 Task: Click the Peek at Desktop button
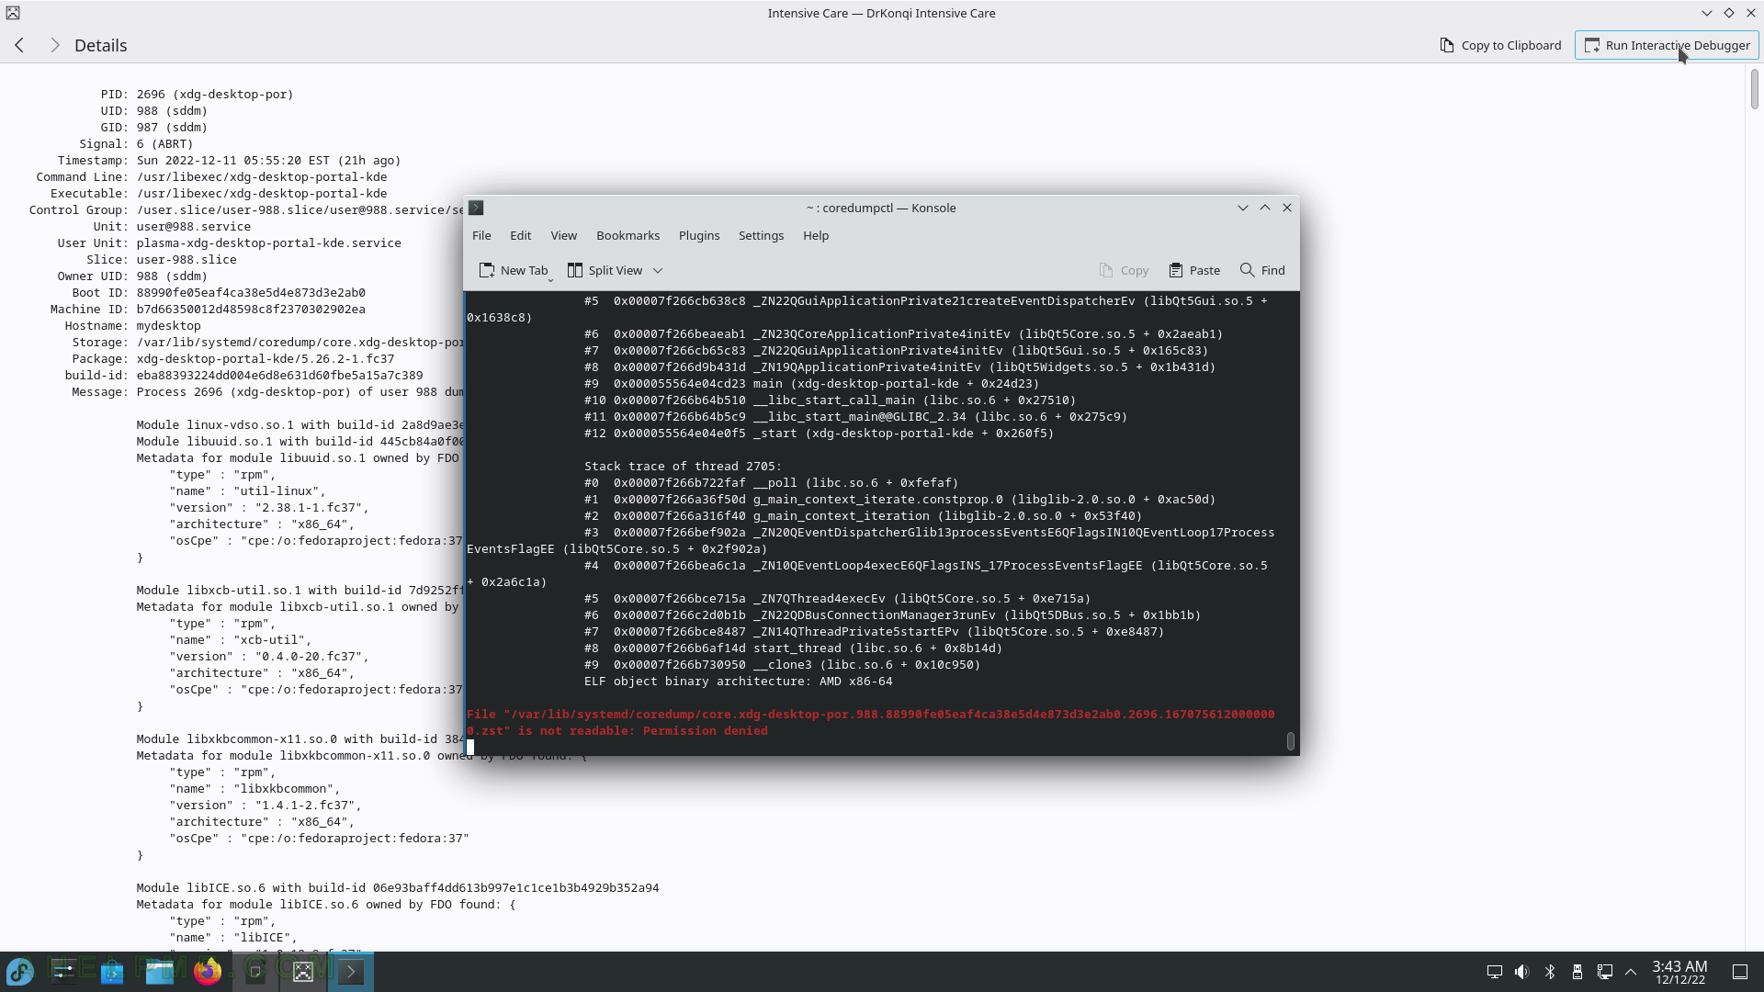1740,972
